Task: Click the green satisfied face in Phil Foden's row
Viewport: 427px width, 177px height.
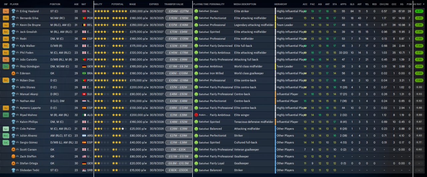Action: pos(196,52)
